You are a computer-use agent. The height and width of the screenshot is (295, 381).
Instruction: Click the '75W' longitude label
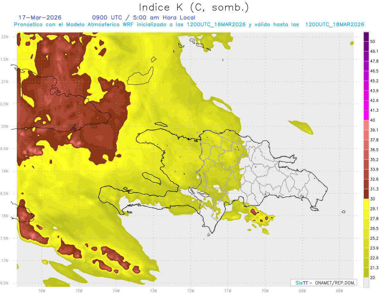point(79,291)
